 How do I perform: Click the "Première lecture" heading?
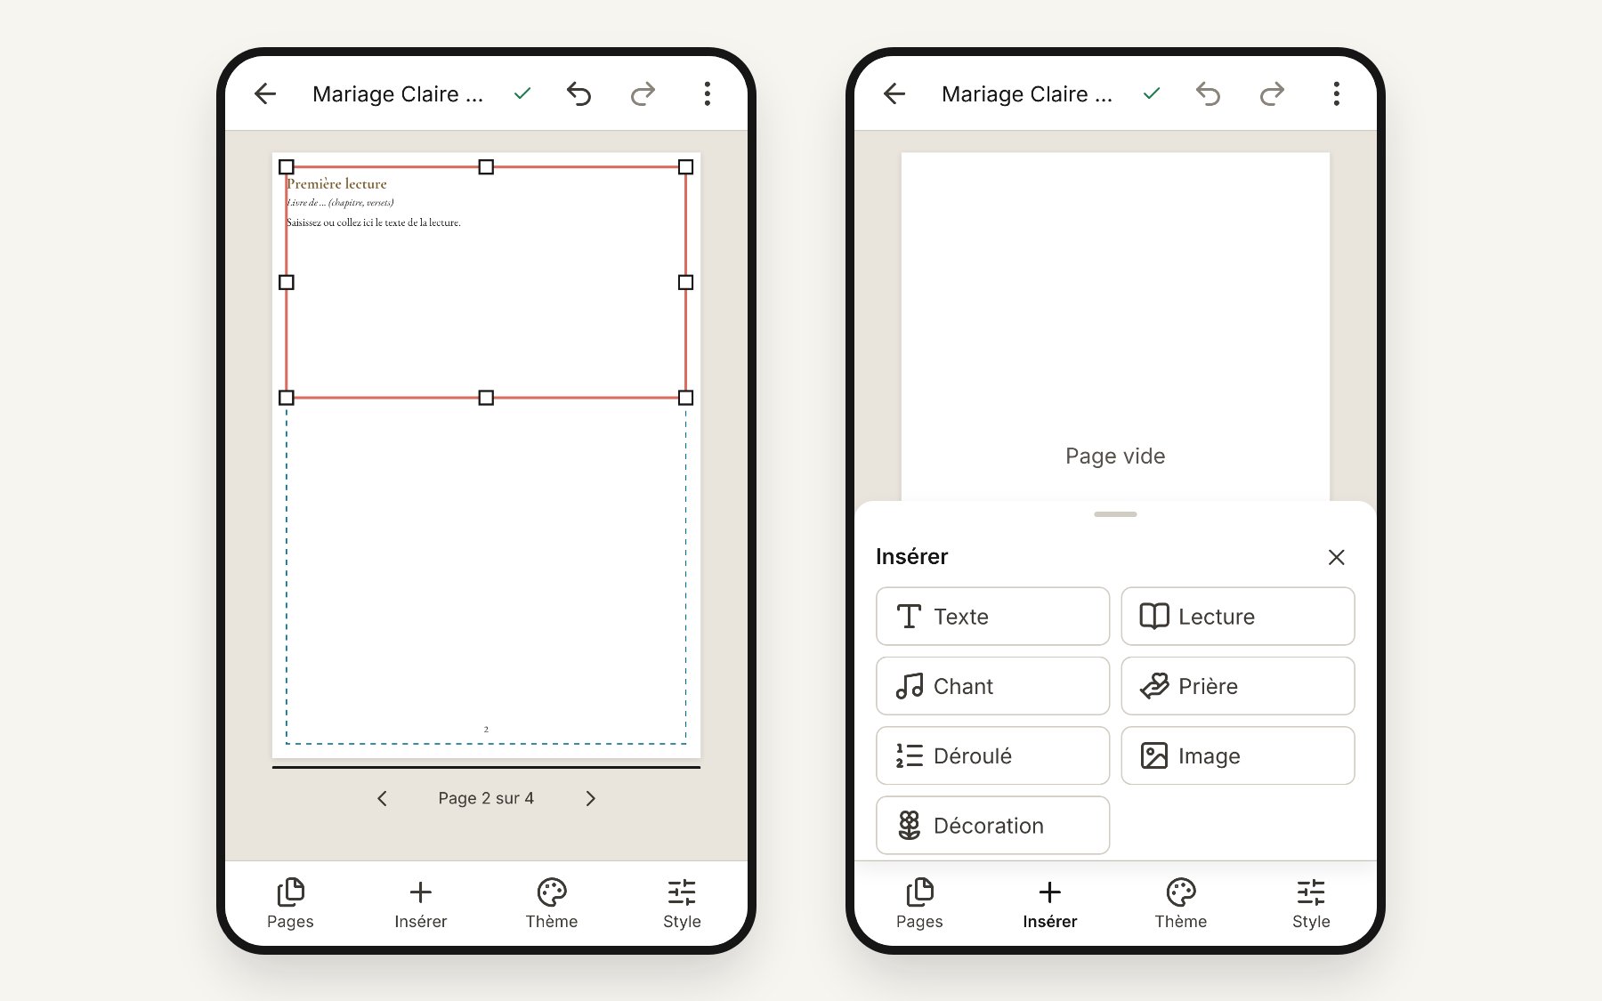point(337,184)
